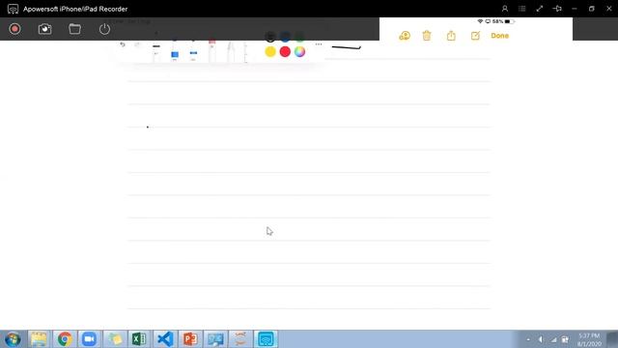Delete the note with trash icon
Screen dimensions: 618x348
(x=427, y=36)
